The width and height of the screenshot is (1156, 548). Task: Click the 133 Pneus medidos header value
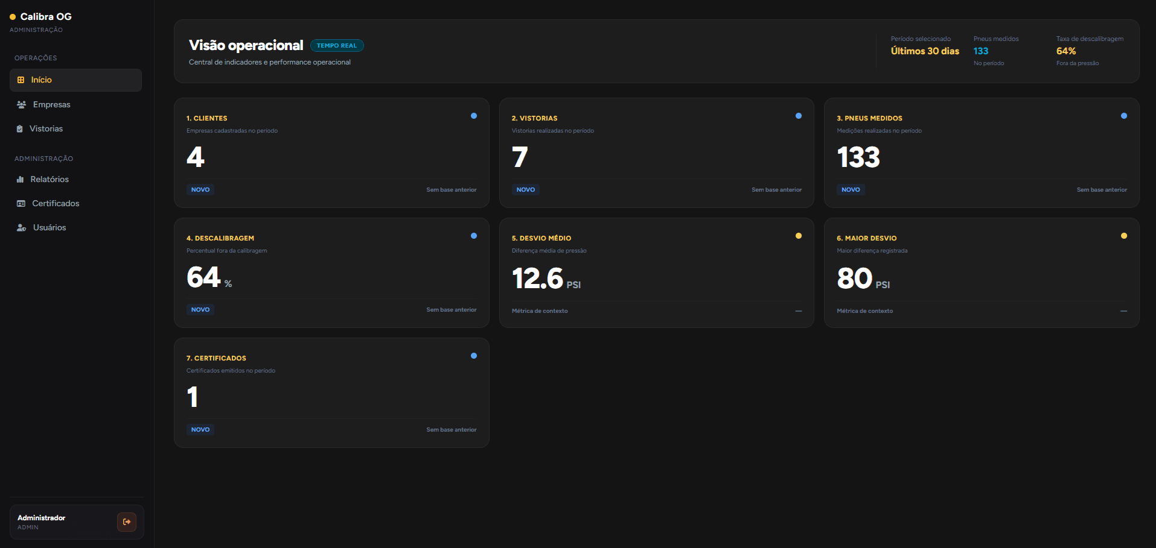pyautogui.click(x=981, y=51)
